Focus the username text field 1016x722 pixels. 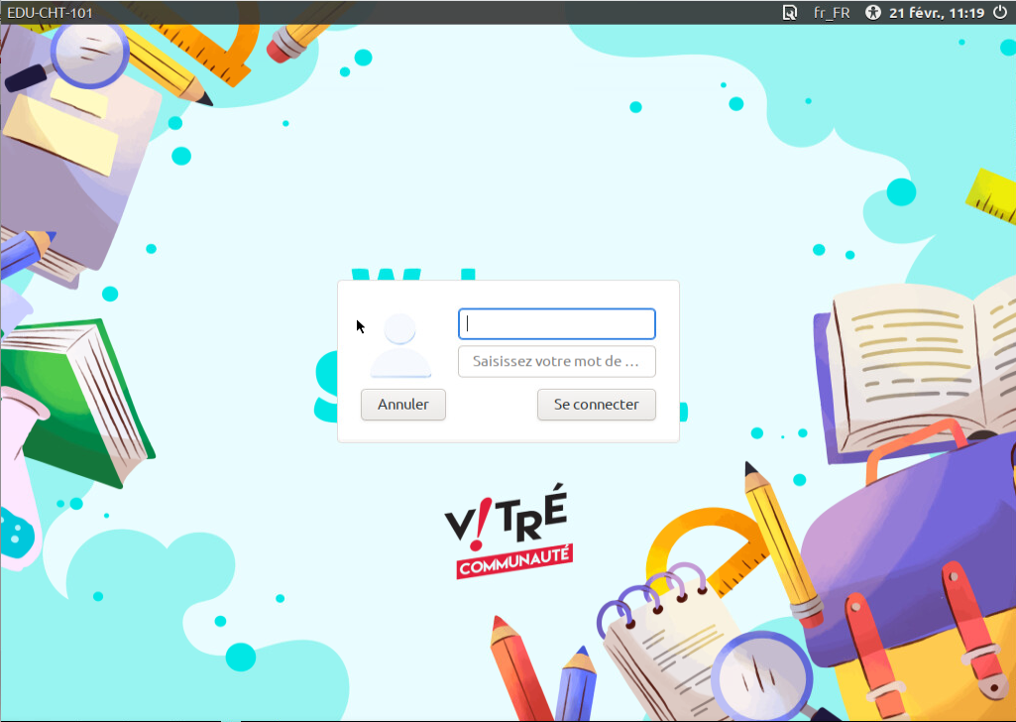click(x=556, y=324)
